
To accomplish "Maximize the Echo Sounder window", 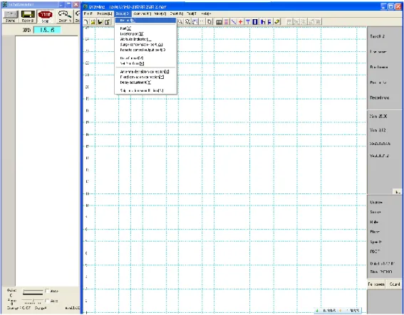I will 68,5.
